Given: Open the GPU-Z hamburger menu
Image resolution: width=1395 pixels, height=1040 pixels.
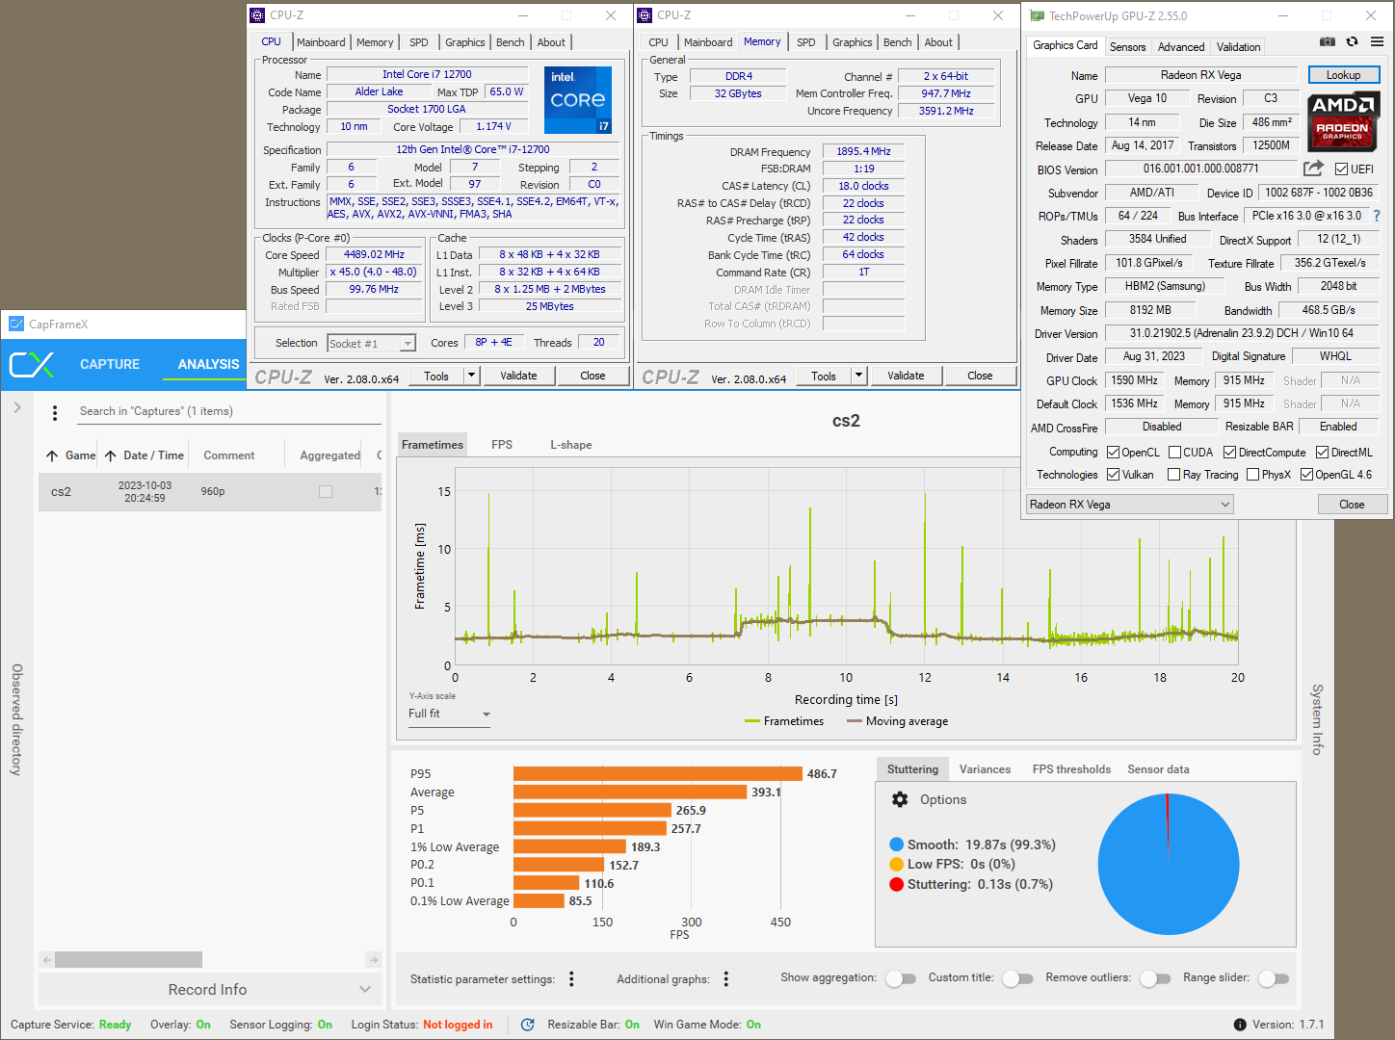Looking at the screenshot, I should click(x=1378, y=41).
